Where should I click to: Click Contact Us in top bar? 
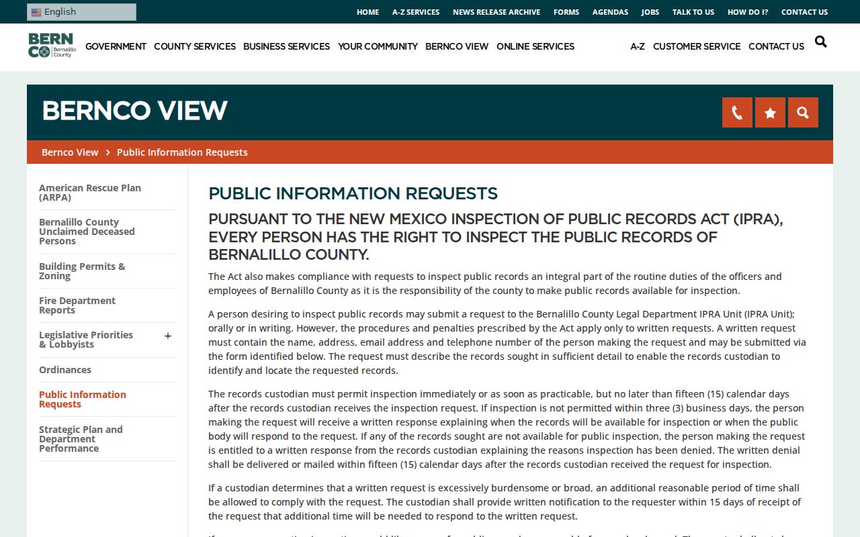pyautogui.click(x=804, y=12)
